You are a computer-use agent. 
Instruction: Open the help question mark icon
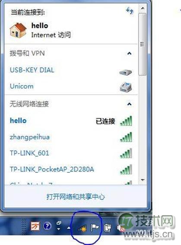click(x=47, y=226)
